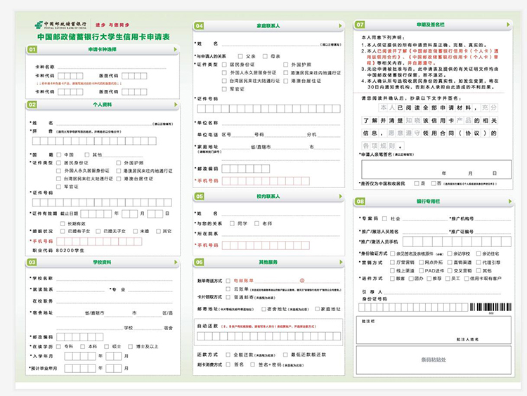The height and width of the screenshot is (396, 527).
Task: Click the 拼音 letter boxes row
Action: [x=94, y=140]
